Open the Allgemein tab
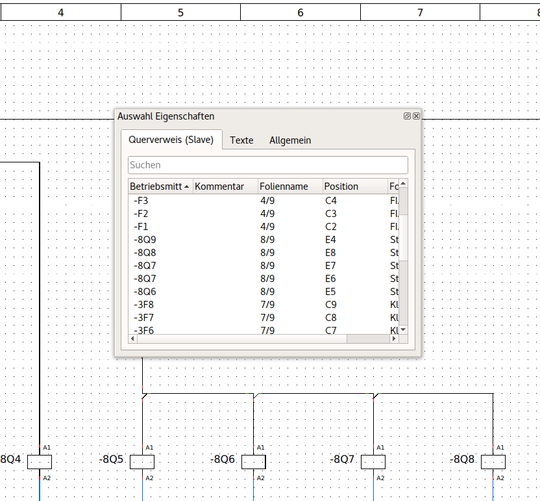 tap(290, 140)
